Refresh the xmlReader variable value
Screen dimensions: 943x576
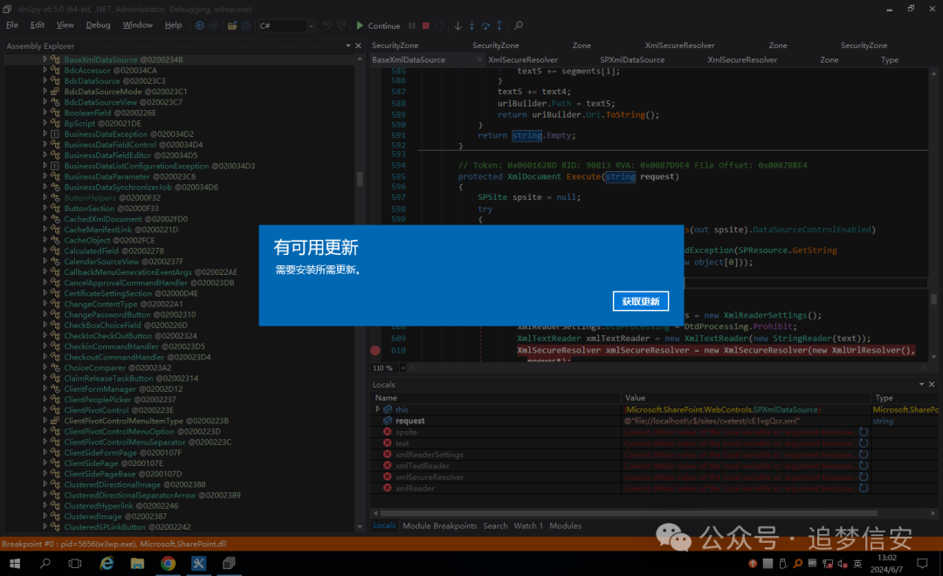864,488
